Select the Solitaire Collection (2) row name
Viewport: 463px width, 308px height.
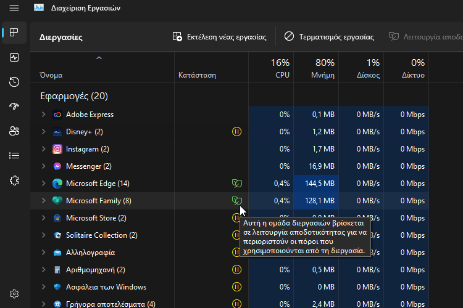click(x=102, y=235)
